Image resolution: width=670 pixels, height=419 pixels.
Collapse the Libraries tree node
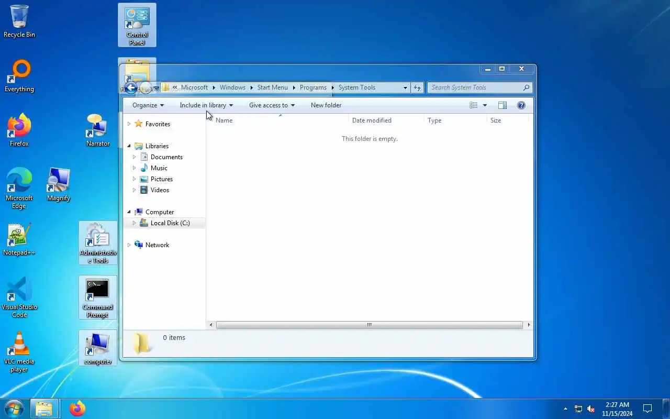pyautogui.click(x=129, y=146)
